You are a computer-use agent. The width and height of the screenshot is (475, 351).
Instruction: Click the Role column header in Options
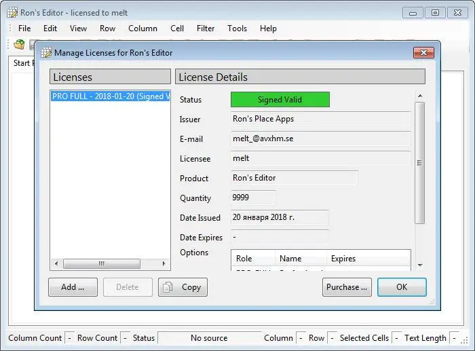click(253, 259)
